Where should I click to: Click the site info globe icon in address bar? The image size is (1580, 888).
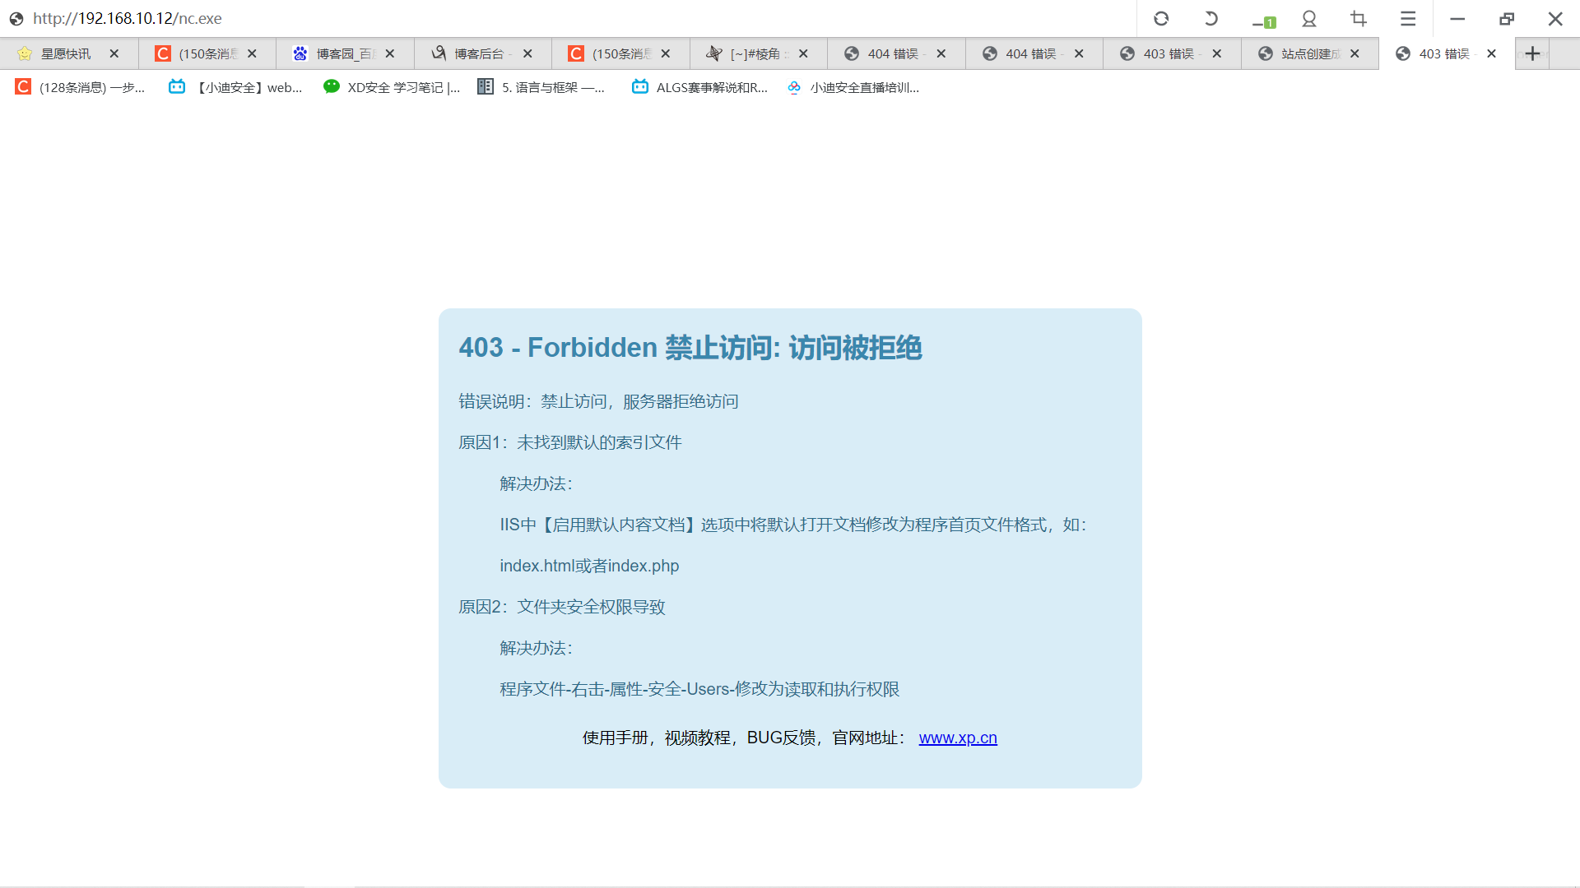(16, 18)
